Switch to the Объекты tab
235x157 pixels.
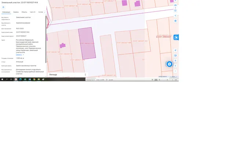pyautogui.click(x=24, y=12)
